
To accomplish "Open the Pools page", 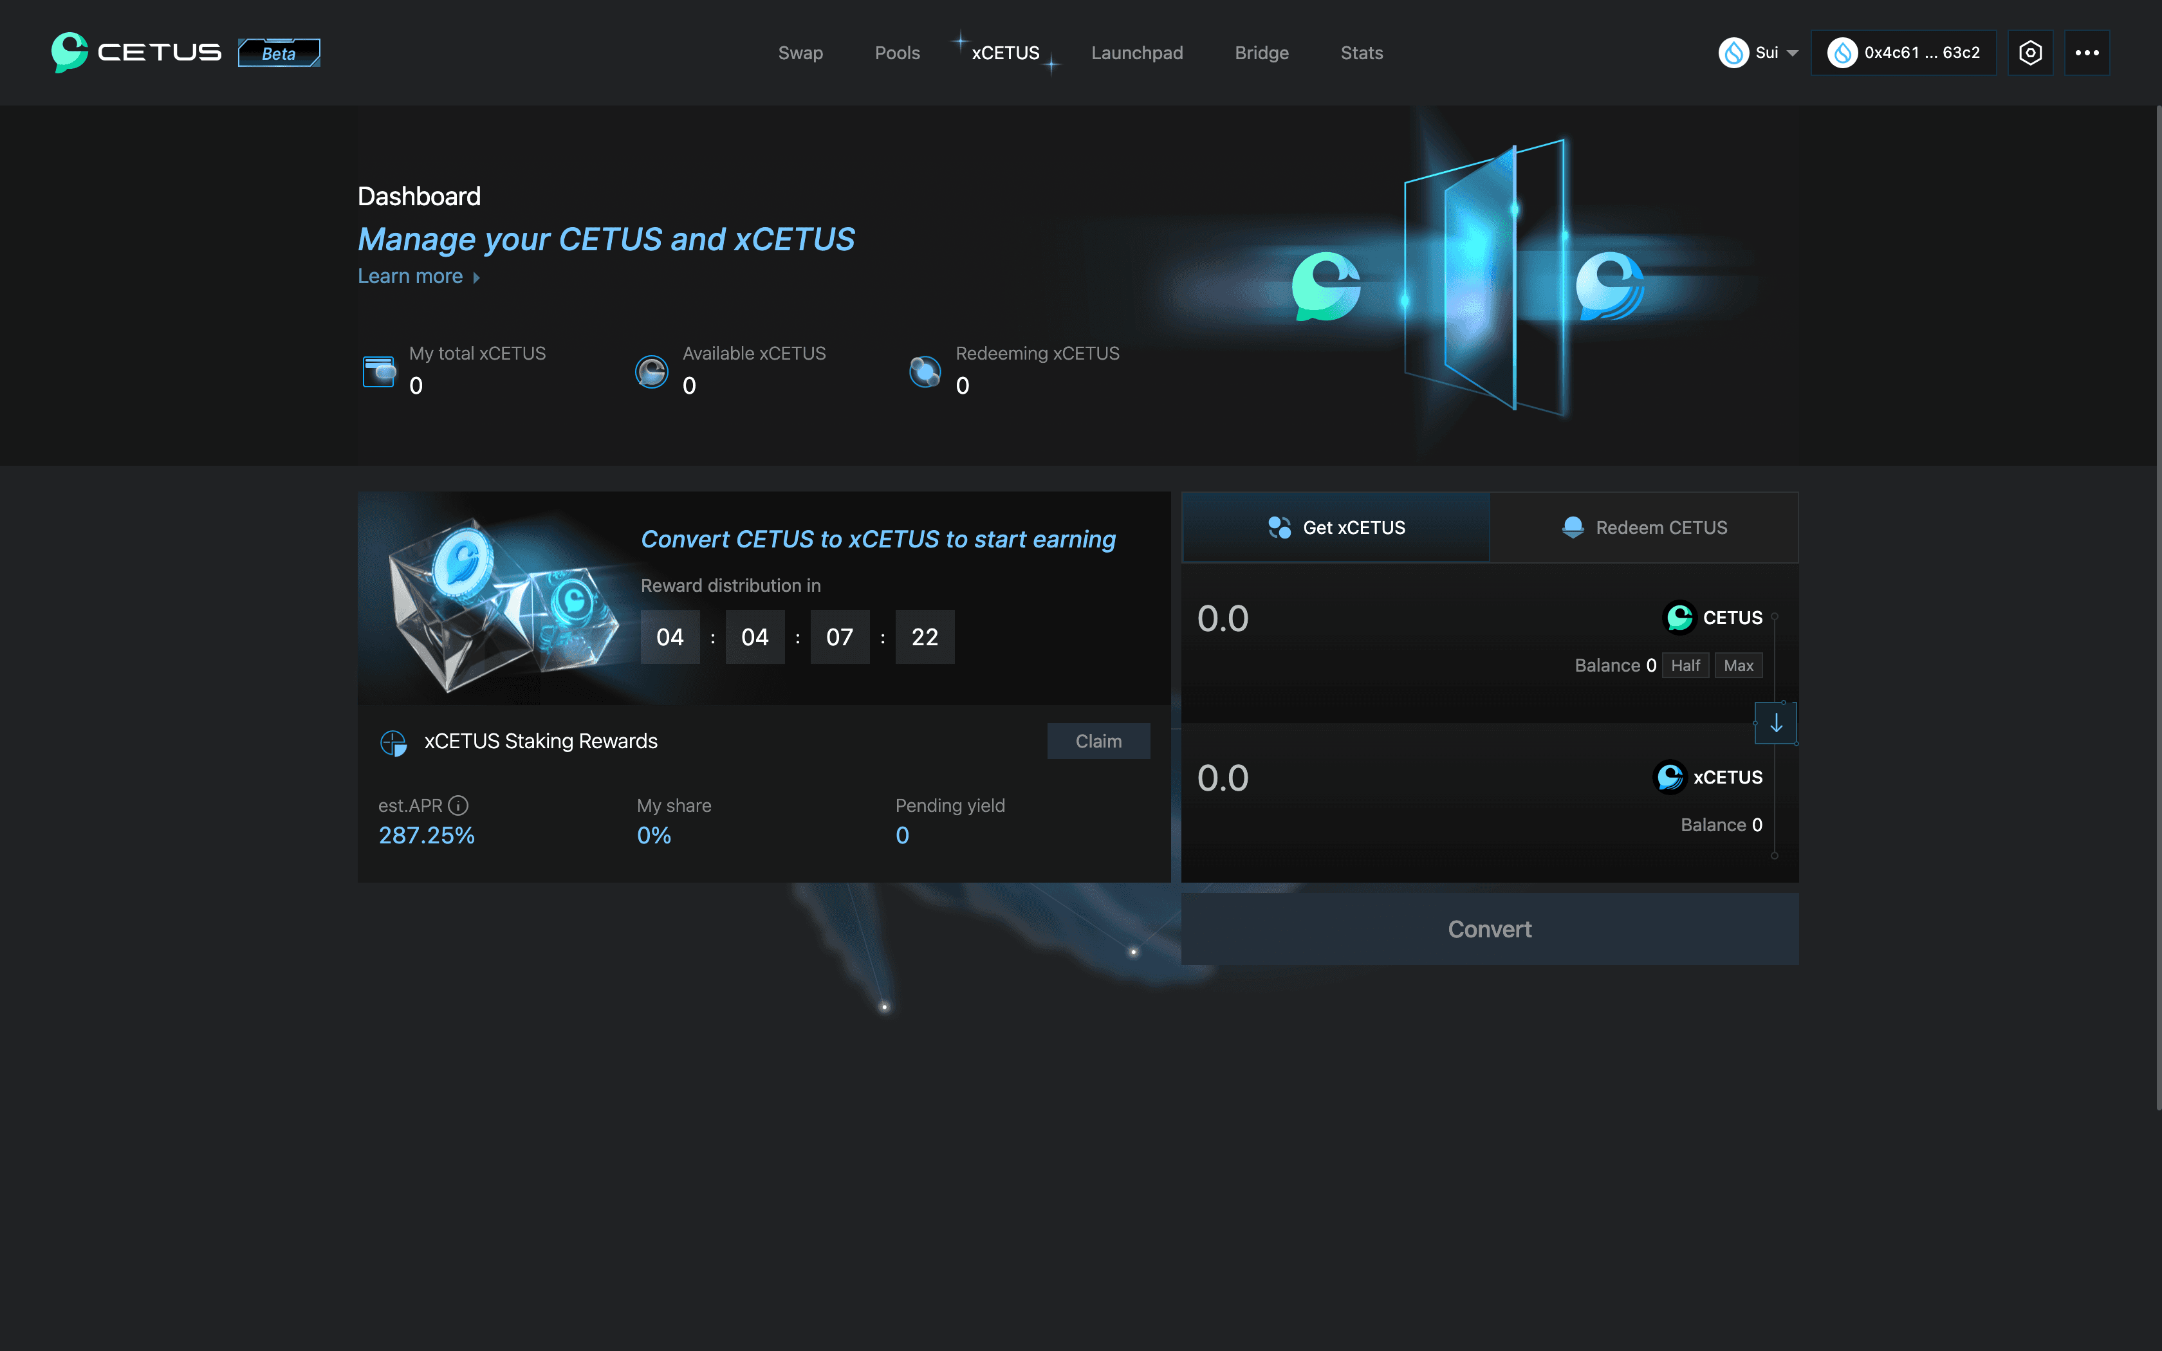I will point(897,53).
